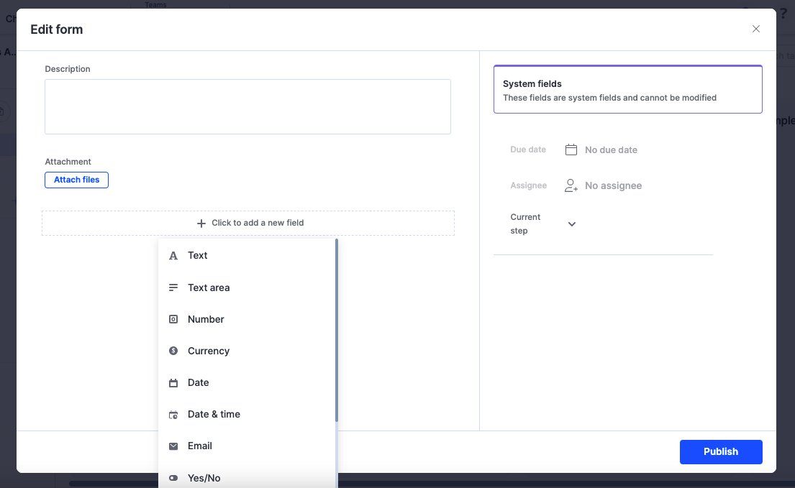Viewport: 795px width, 488px height.
Task: Focus the Description text box
Action: click(x=248, y=107)
